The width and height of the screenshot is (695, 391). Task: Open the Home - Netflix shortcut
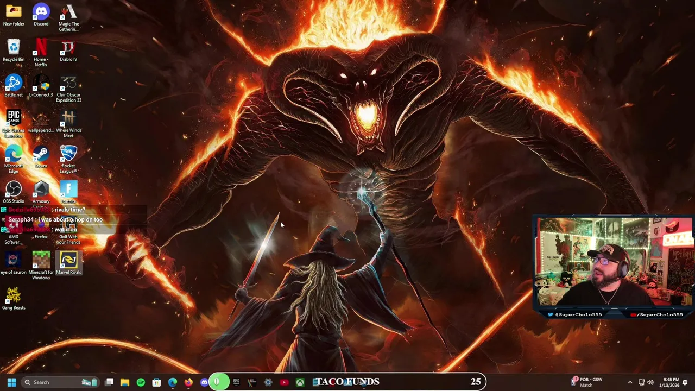[x=41, y=53]
